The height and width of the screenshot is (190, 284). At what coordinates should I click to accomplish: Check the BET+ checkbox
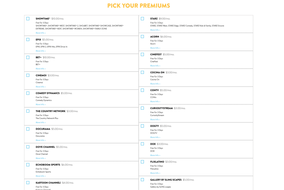(28, 57)
